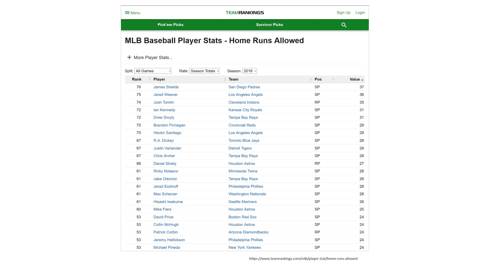Image resolution: width=487 pixels, height=267 pixels.
Task: Open Max Scherzer player page
Action: [x=165, y=194]
